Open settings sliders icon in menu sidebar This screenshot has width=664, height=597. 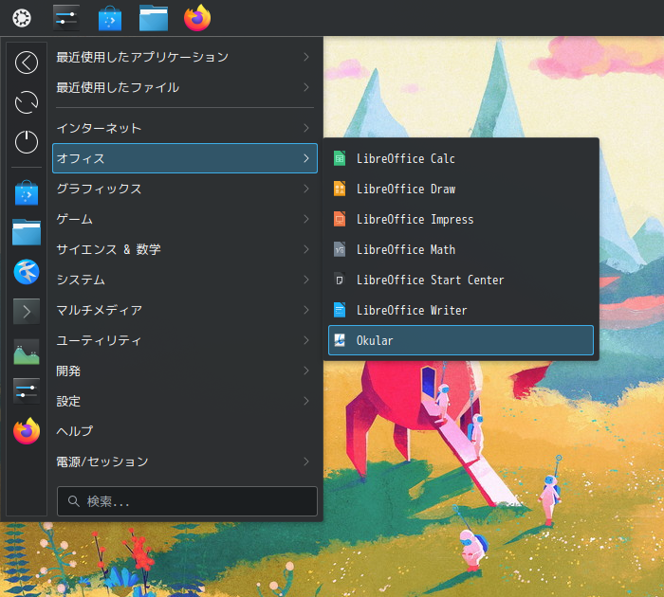(27, 391)
